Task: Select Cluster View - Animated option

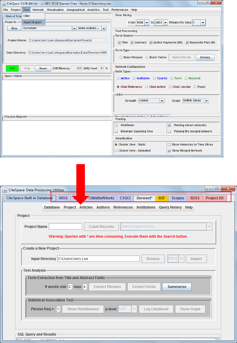Action: pos(116,151)
